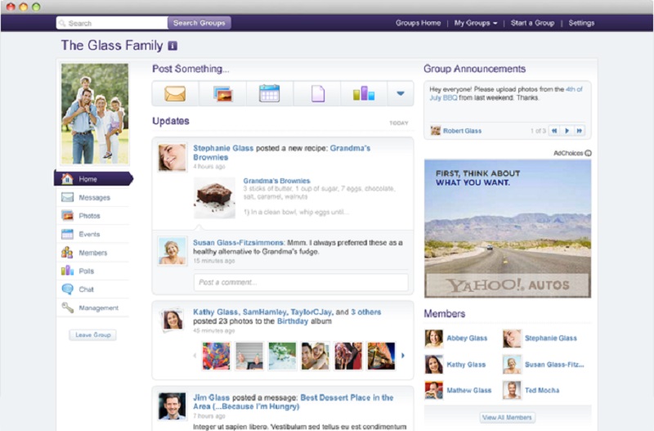Open Messages in the sidebar
Image resolution: width=654 pixels, height=431 pixels.
point(92,197)
